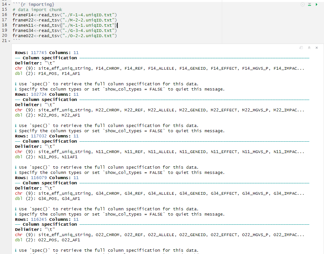Click the G34_CHROM column name
This screenshot has width=324, height=254.
(107, 193)
